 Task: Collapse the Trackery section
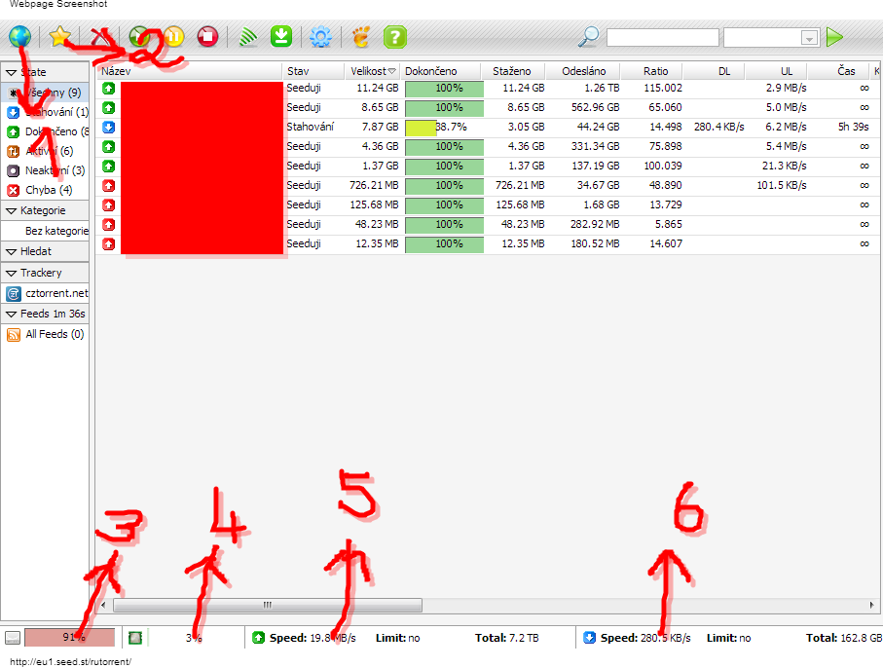click(12, 273)
